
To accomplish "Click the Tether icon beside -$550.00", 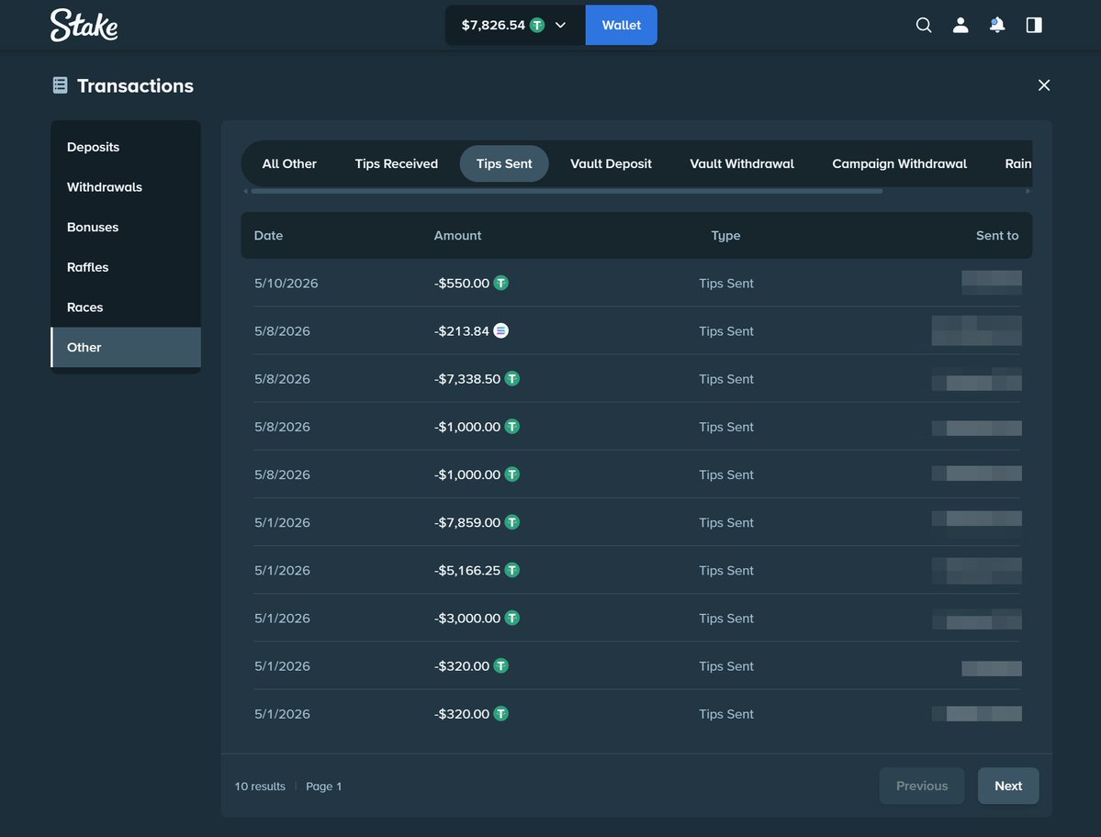I will [x=500, y=283].
